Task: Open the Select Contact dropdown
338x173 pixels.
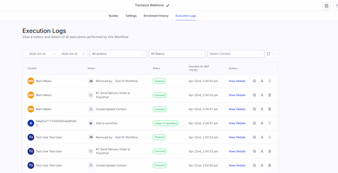Action: pos(236,54)
